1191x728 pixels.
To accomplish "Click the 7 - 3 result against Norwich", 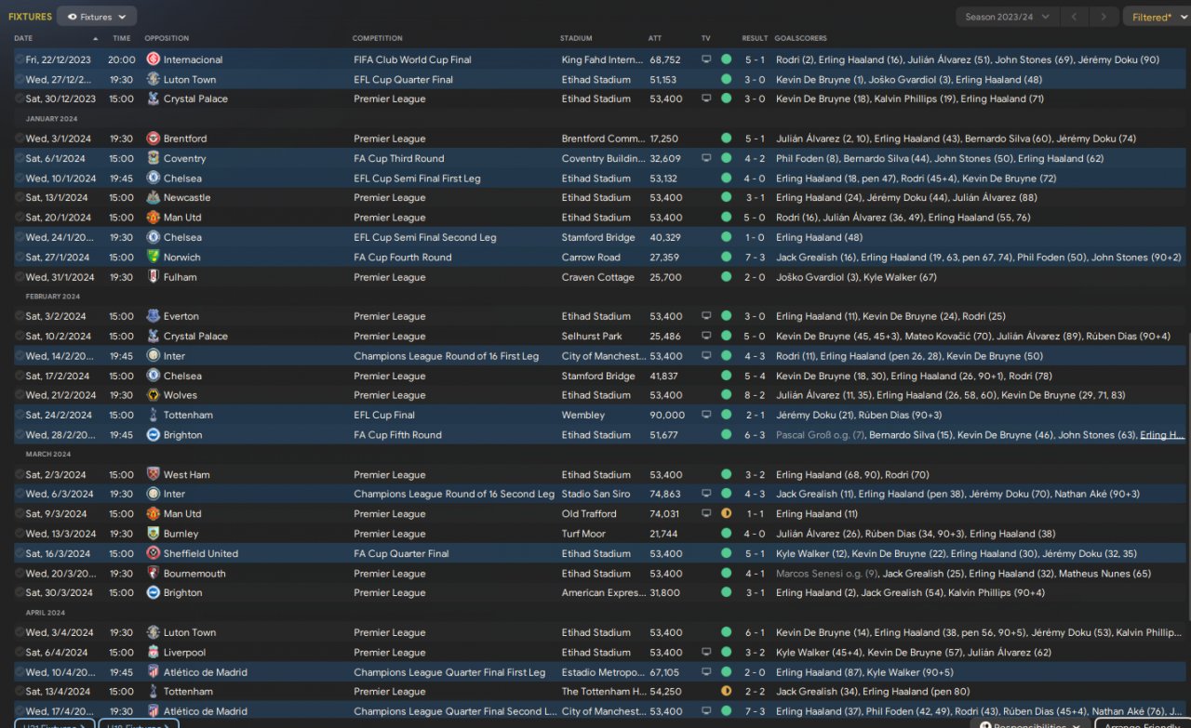I will (755, 258).
